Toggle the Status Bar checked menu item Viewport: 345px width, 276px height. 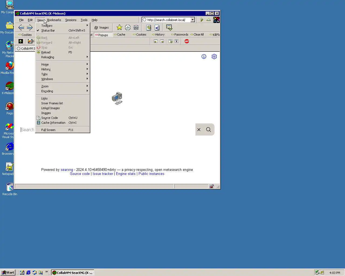click(63, 30)
